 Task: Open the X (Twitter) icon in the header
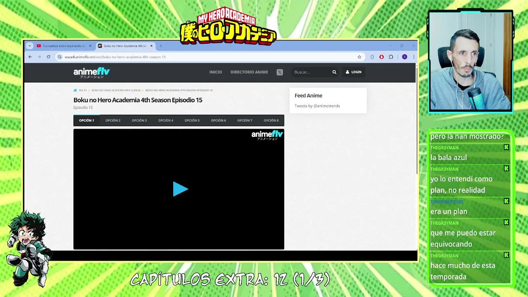280,72
